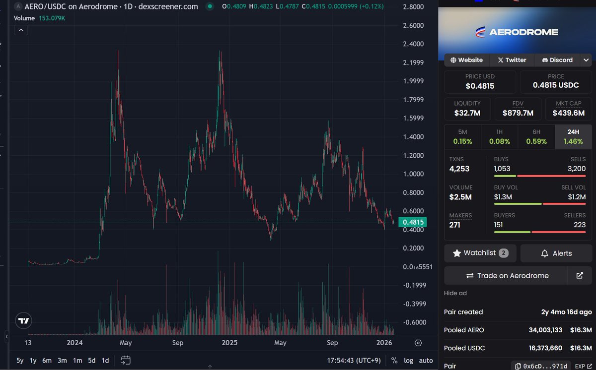This screenshot has height=370, width=596.
Task: Open Aerodrome trade in external window icon
Action: click(x=580, y=275)
